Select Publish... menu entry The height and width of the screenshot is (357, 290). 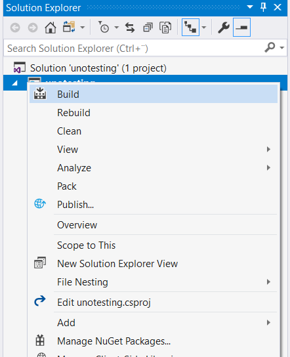[x=154, y=205]
